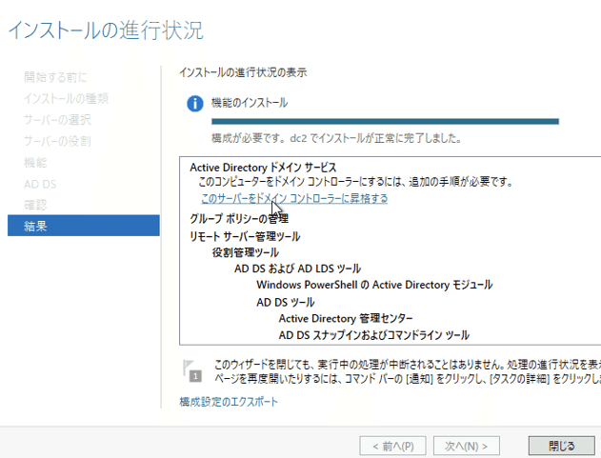Viewport: 601px width, 458px height.
Task: Click the disabled 次へ(N) > button
Action: 467,446
